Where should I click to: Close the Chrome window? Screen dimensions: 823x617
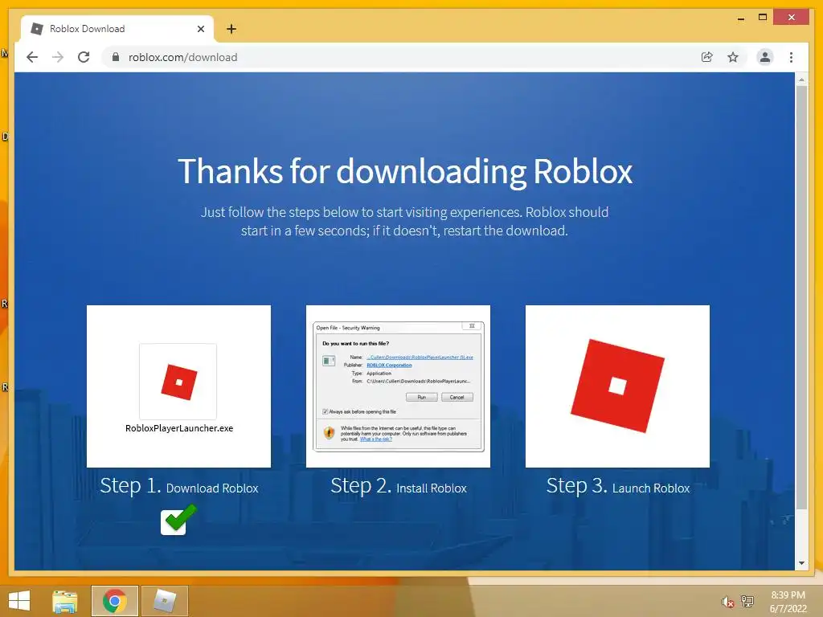(792, 18)
